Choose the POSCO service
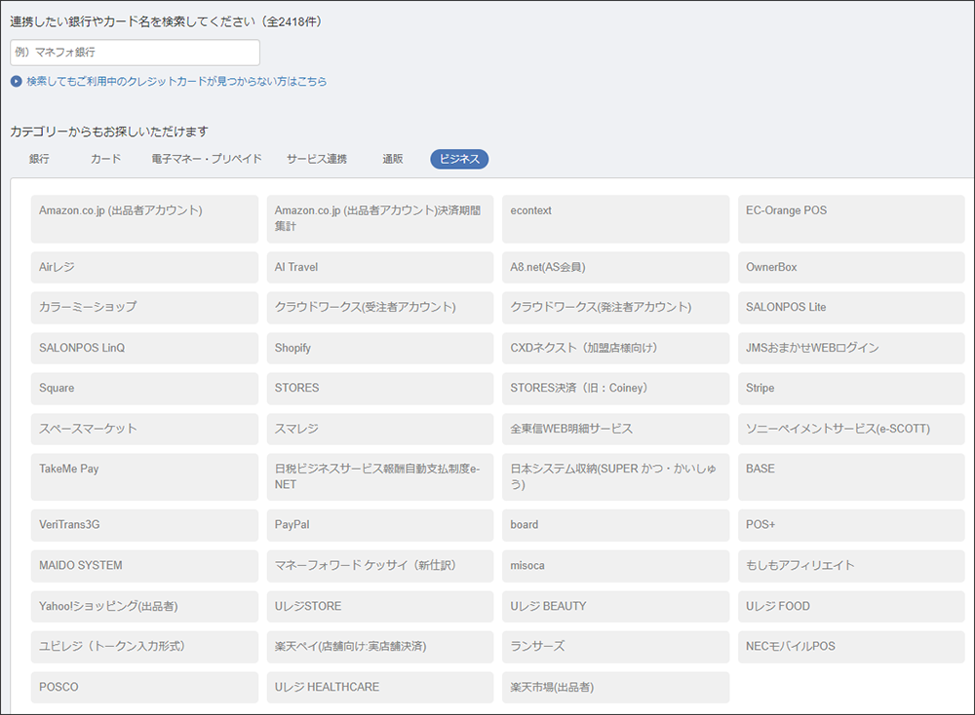Image resolution: width=975 pixels, height=715 pixels. [x=144, y=687]
